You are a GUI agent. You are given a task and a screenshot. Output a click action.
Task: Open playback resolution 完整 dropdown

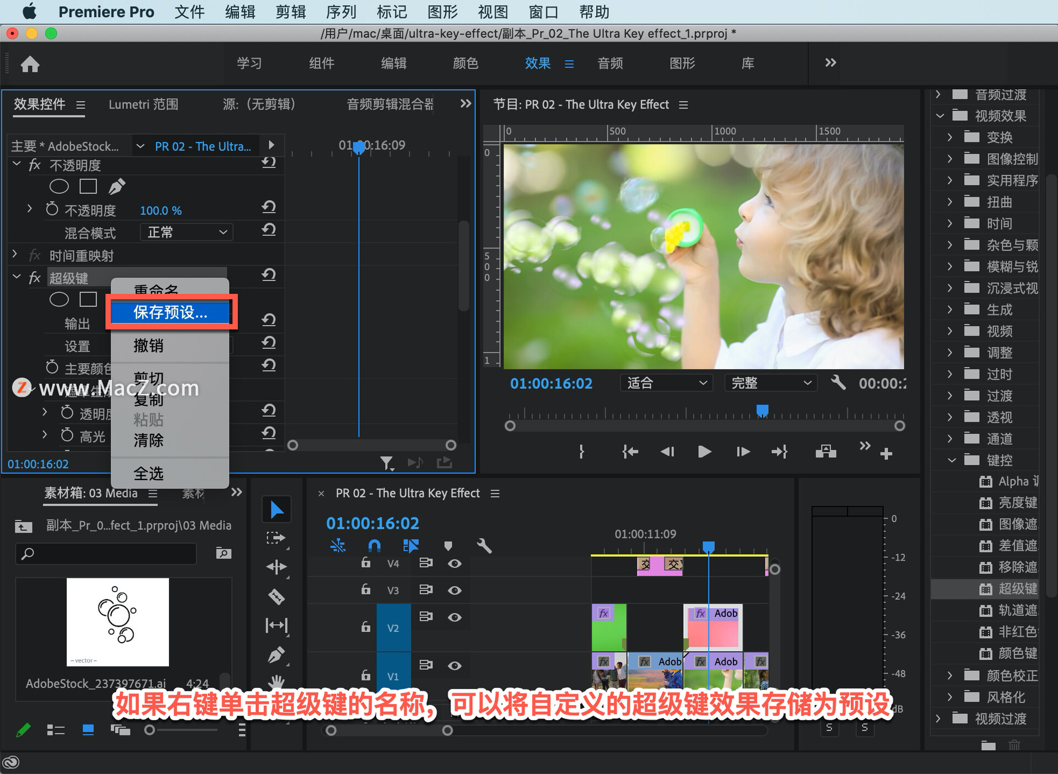click(x=770, y=383)
